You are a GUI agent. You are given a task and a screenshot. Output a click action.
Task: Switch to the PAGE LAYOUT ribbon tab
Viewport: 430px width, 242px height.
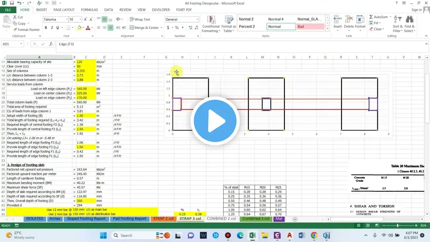point(64,10)
